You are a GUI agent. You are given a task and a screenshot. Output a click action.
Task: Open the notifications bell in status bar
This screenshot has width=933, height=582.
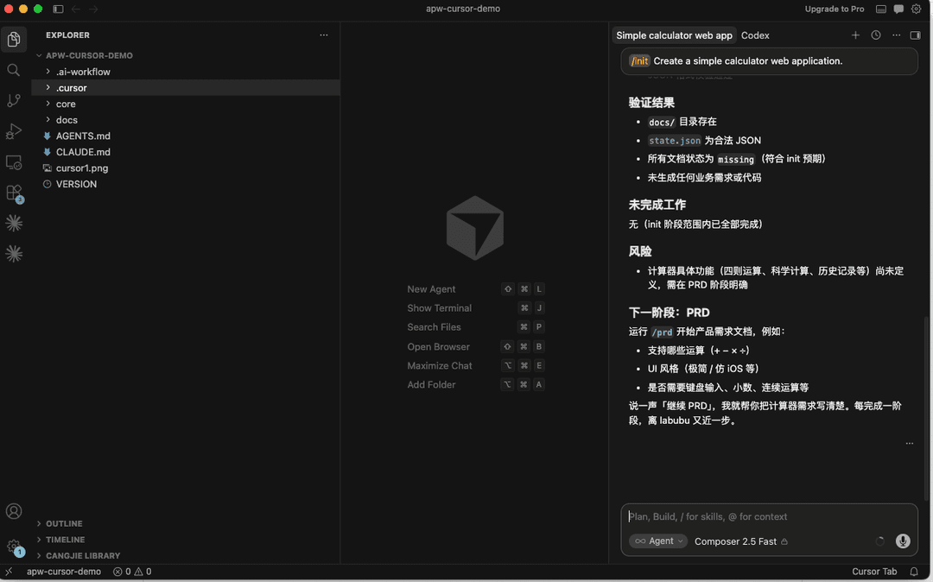[x=914, y=572]
